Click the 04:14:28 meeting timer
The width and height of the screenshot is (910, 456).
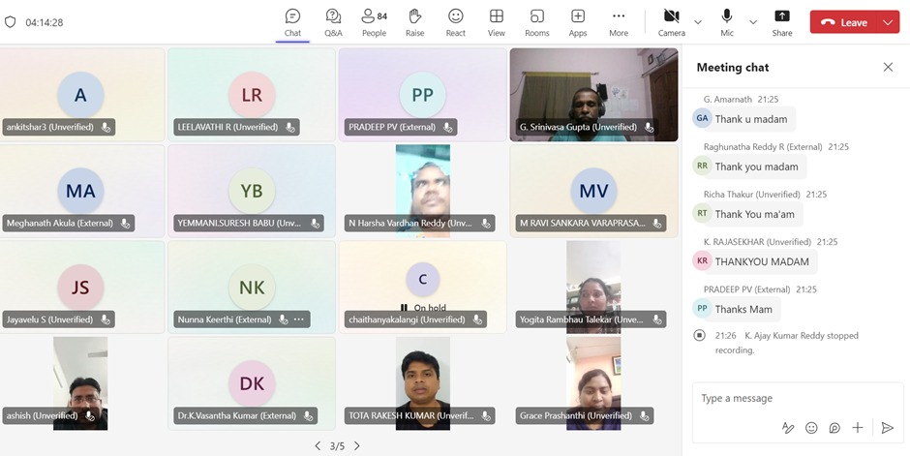tap(45, 22)
